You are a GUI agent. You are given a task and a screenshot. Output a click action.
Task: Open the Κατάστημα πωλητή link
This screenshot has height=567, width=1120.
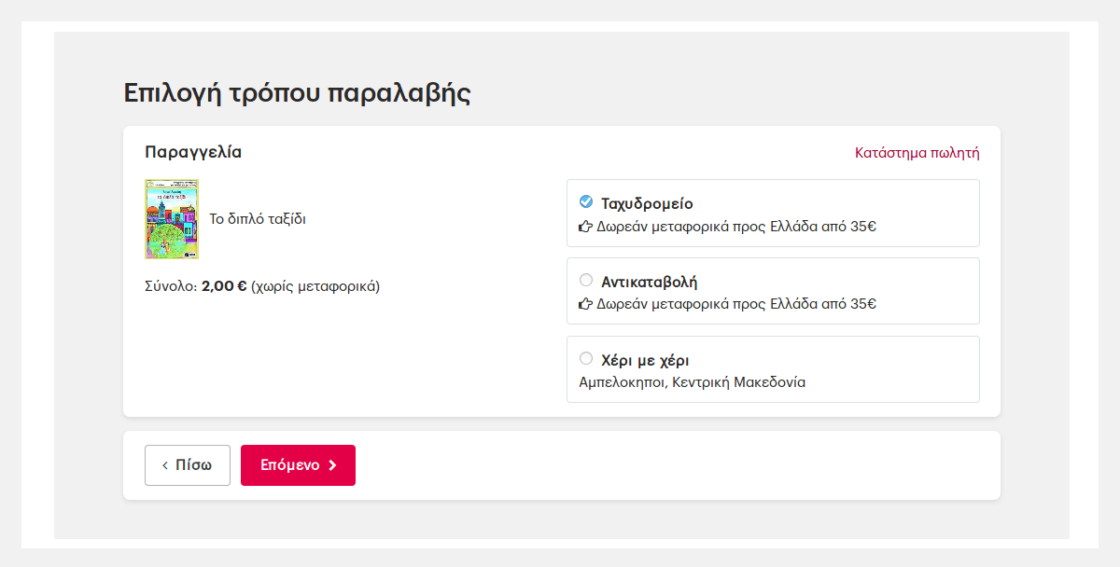917,153
